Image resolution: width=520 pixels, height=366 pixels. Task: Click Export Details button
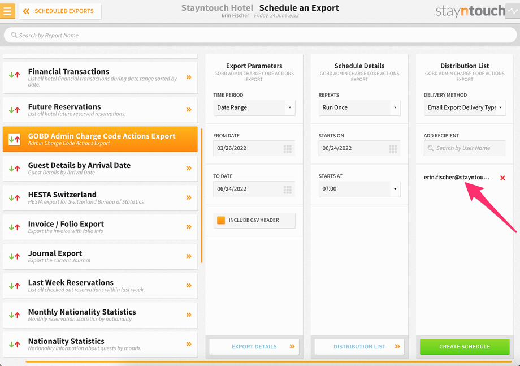pyautogui.click(x=254, y=347)
